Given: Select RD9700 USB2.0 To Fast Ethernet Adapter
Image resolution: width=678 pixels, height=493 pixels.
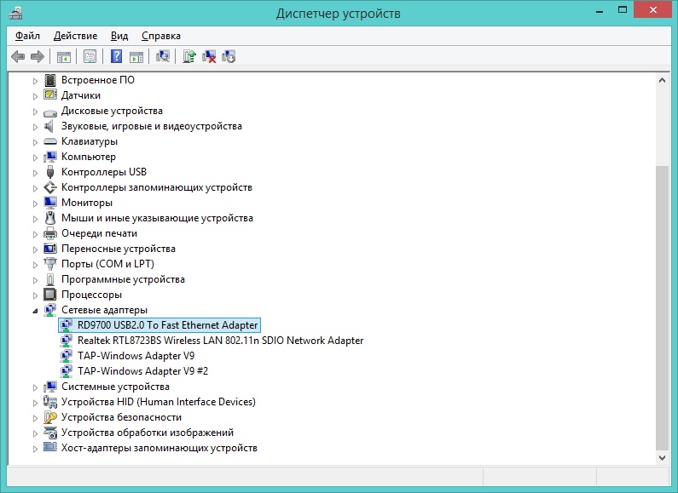Looking at the screenshot, I should click(167, 325).
